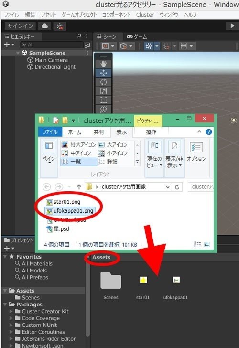
Task: Select the Hand (view) tool in Scene
Action: point(103,64)
